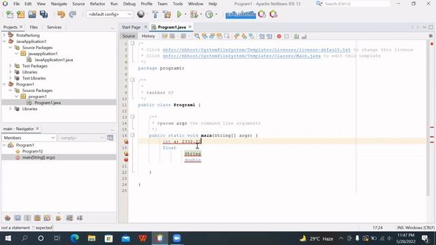Open the Run Project dropdown arrow
Viewport: 436px width, 245px height.
(185, 14)
